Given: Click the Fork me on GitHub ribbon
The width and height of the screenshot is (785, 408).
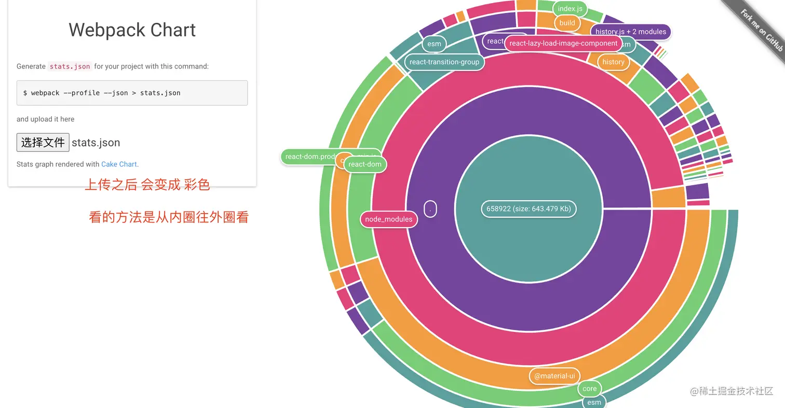Looking at the screenshot, I should 761,30.
